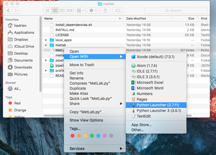Open with Python Launcher (2.7.11)
This screenshot has width=216, height=155.
tap(156, 105)
